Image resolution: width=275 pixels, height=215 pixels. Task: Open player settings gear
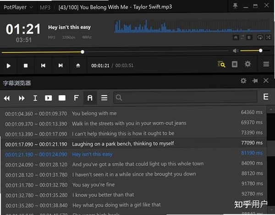[247, 64]
